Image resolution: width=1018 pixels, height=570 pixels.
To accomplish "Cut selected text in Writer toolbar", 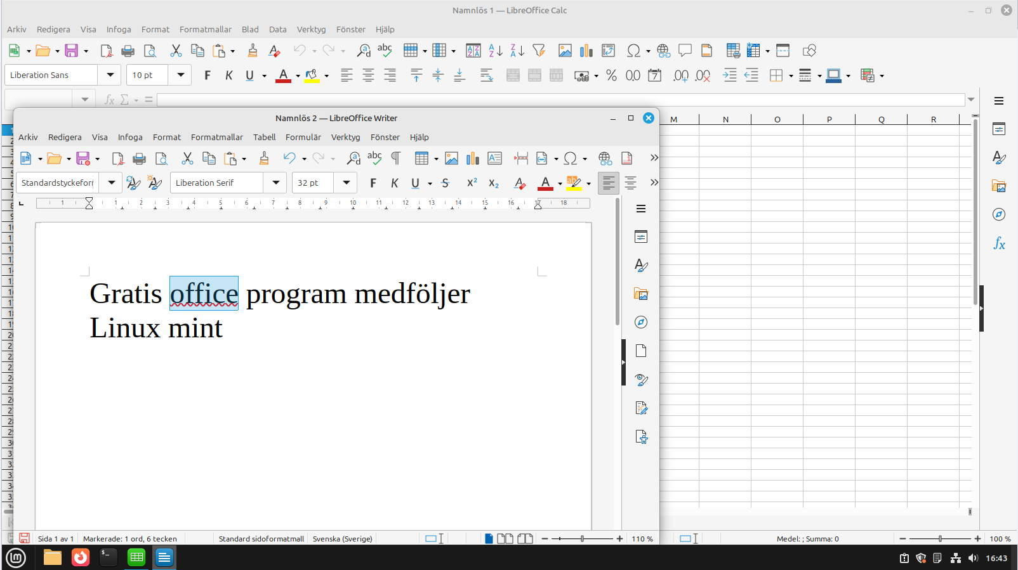I will coord(187,159).
